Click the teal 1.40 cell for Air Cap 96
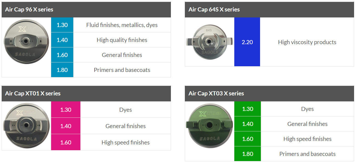Viewport: 356px width, 163px height. (62, 40)
